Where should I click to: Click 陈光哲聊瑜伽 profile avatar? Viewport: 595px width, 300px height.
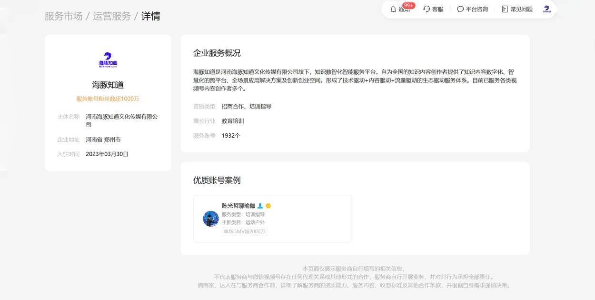click(x=211, y=219)
